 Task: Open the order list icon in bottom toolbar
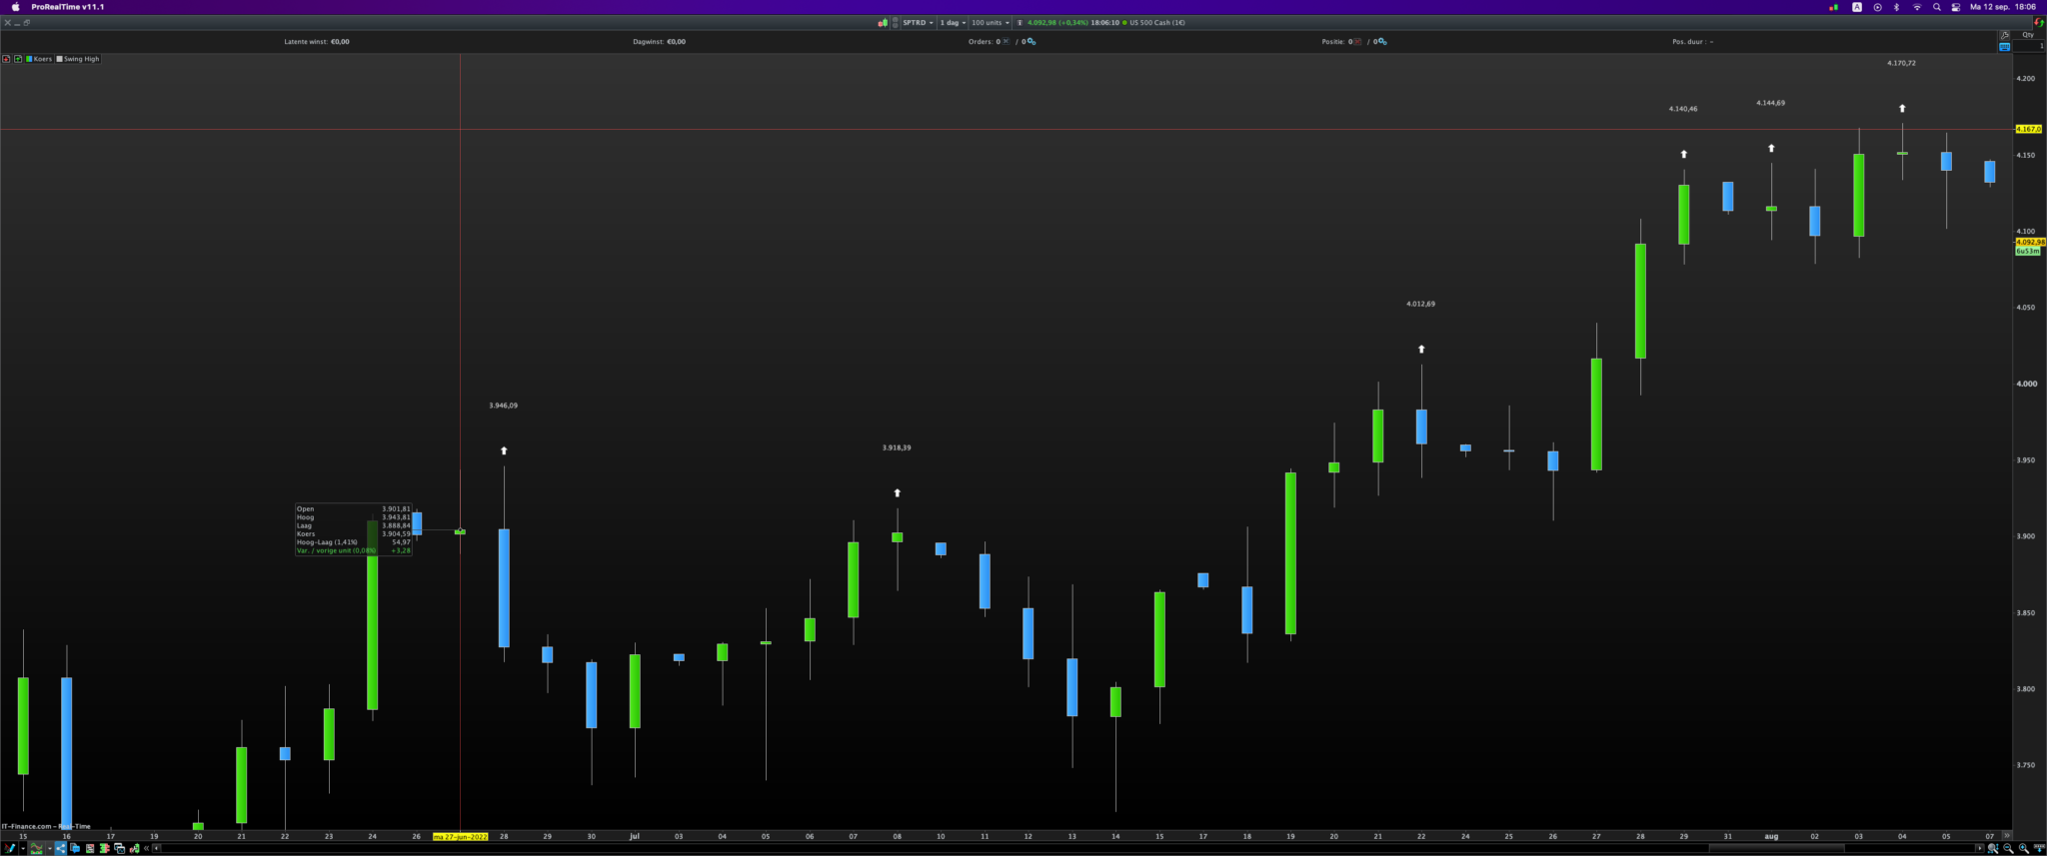90,848
